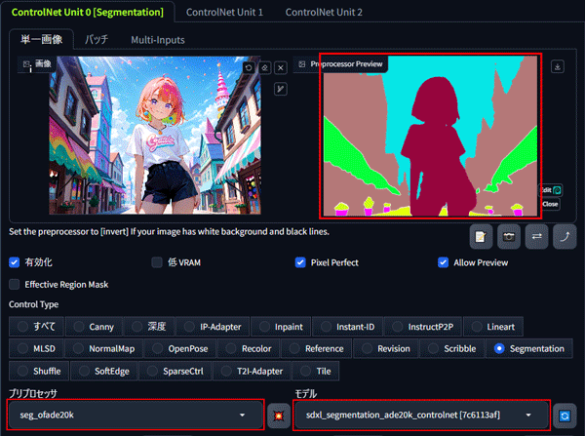Uncheck the Pixel Perfect checkbox

[x=301, y=262]
